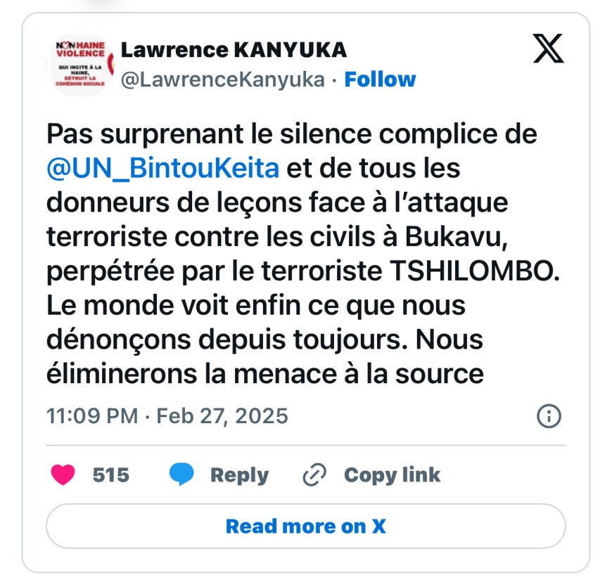Click the blue reply speech bubble icon
Viewport: 612px width, 587px height.
click(x=181, y=474)
